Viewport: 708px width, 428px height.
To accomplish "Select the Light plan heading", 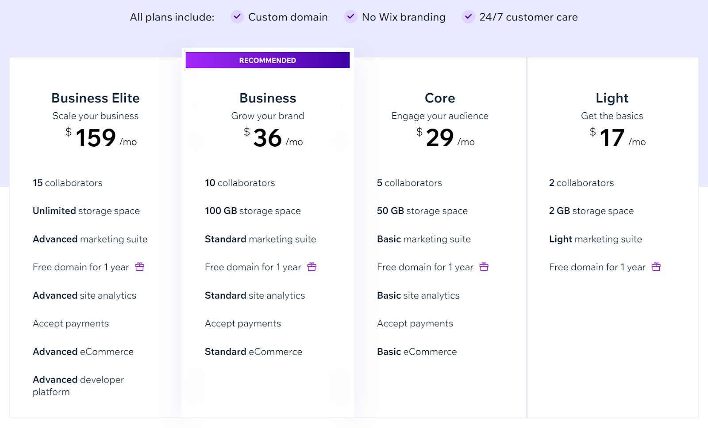I will 612,98.
